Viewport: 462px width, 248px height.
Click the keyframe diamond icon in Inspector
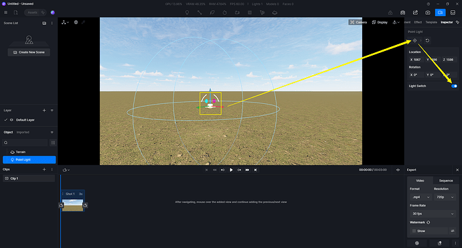coord(414,40)
